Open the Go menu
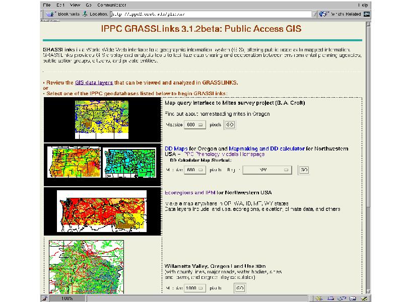Image resolution: width=403 pixels, height=302 pixels. [x=89, y=5]
